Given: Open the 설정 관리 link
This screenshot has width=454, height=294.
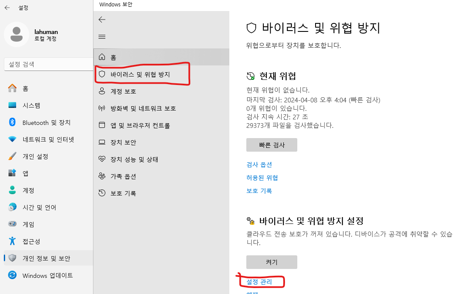Looking at the screenshot, I should [x=259, y=282].
